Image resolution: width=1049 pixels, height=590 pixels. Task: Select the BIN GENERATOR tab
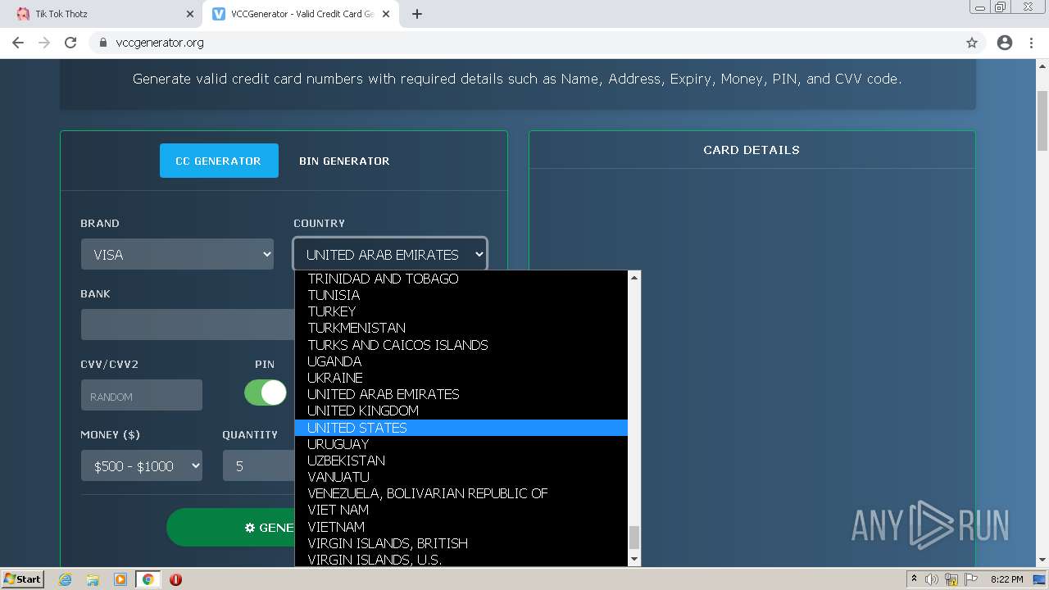click(x=344, y=161)
